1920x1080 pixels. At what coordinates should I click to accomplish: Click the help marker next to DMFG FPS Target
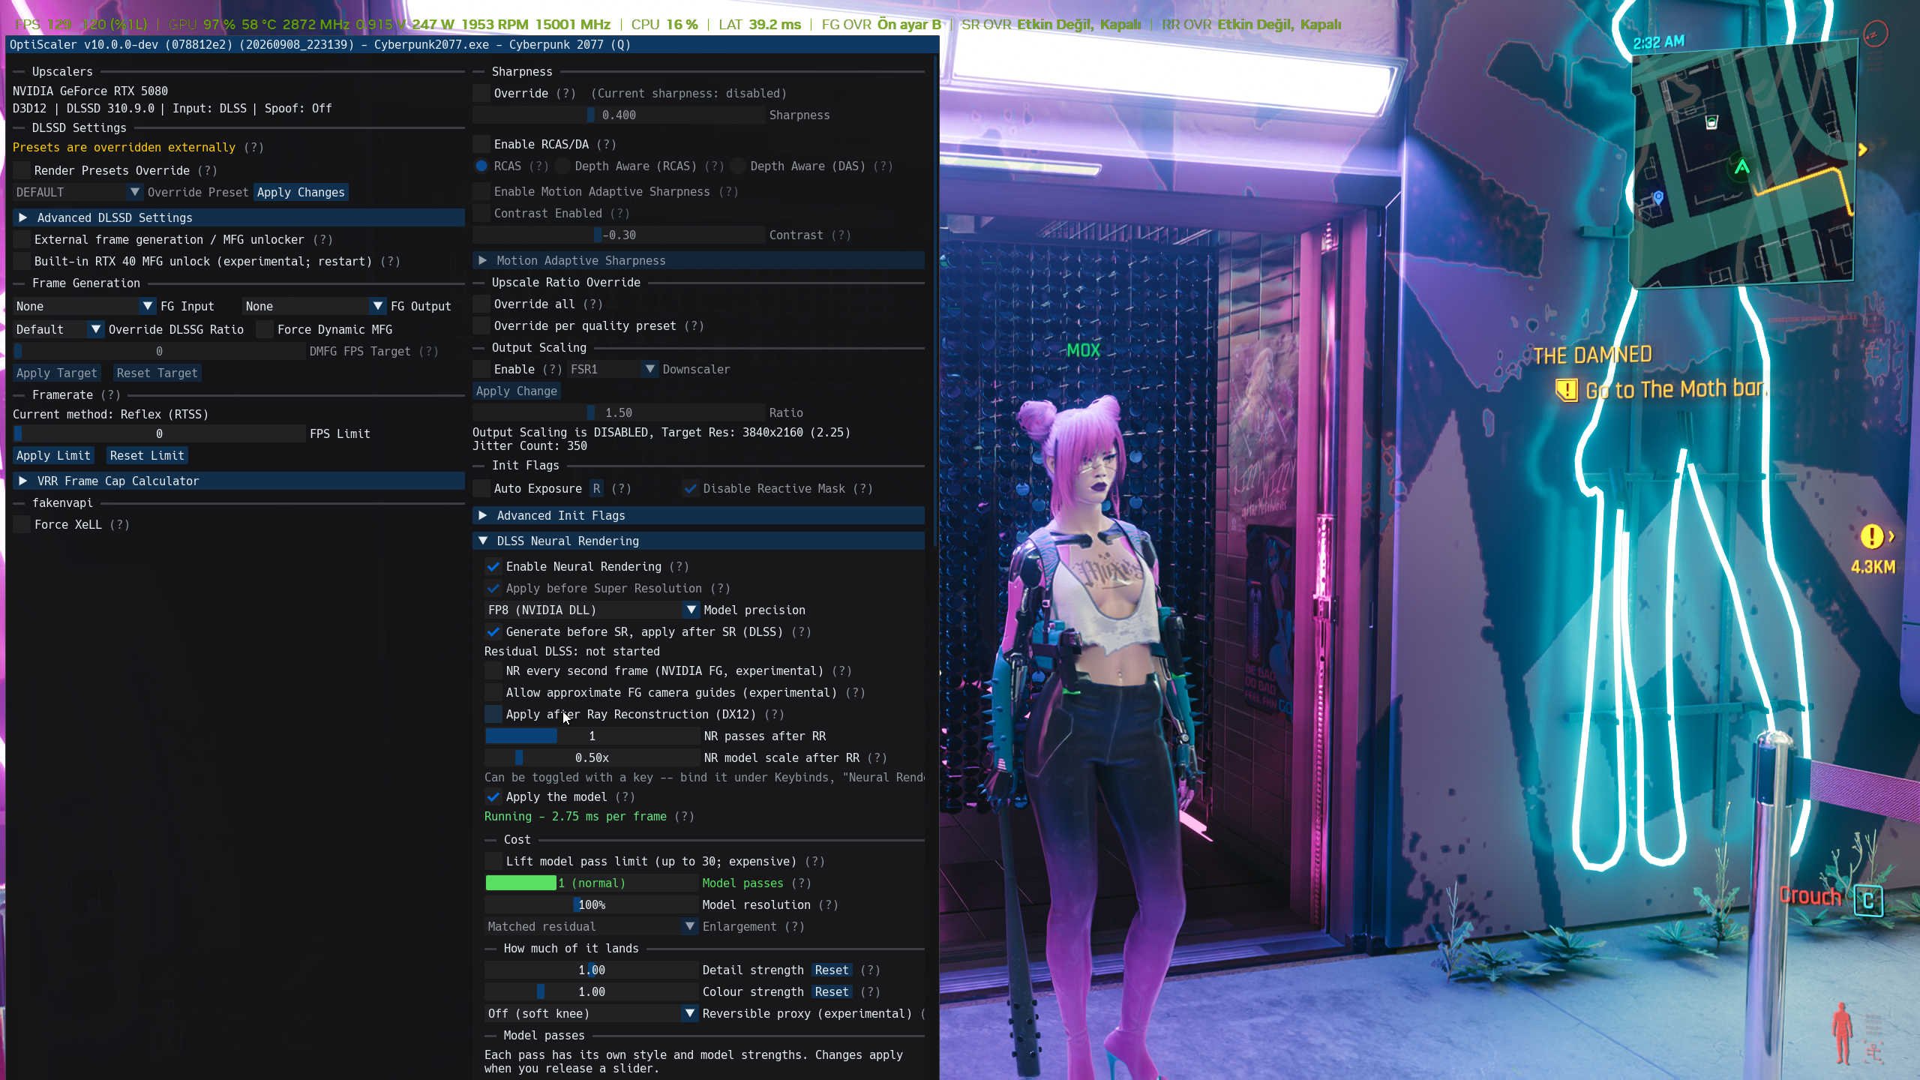[x=428, y=351]
